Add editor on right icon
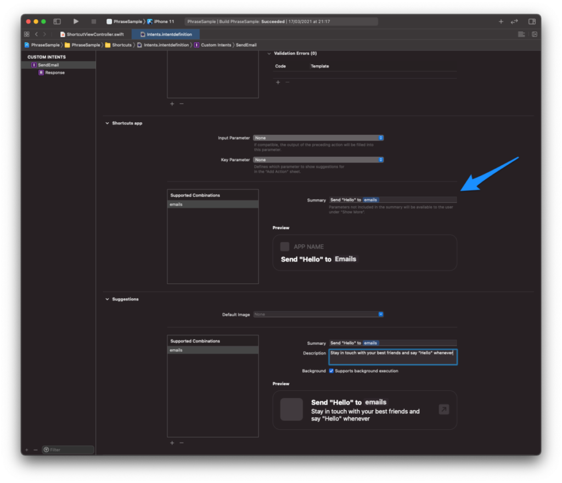 (535, 35)
